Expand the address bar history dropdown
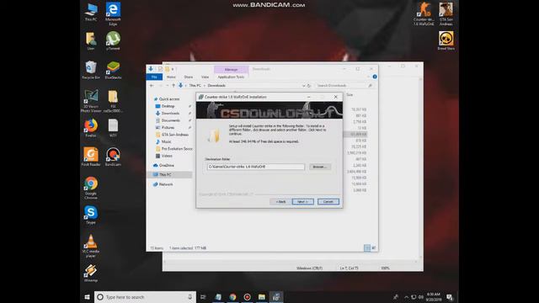 pos(303,86)
